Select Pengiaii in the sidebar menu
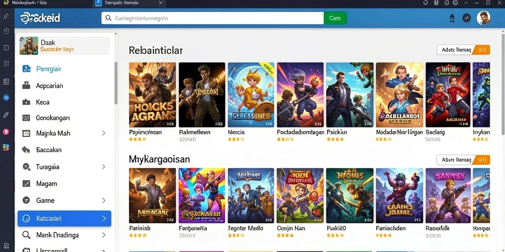 click(65, 69)
